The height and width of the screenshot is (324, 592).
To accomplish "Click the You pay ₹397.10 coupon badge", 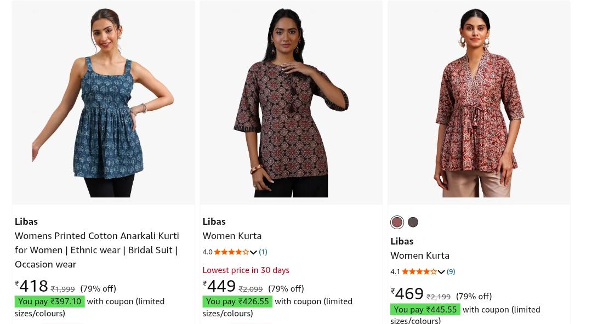I will (49, 302).
